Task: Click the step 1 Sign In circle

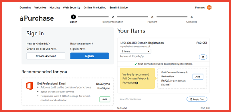Action: pos(73,17)
